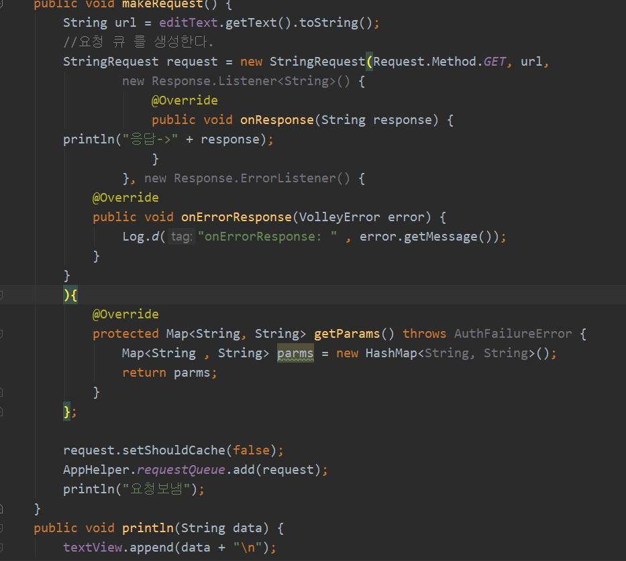626x561 pixels.
Task: Click the println method declaration name
Action: click(x=148, y=528)
